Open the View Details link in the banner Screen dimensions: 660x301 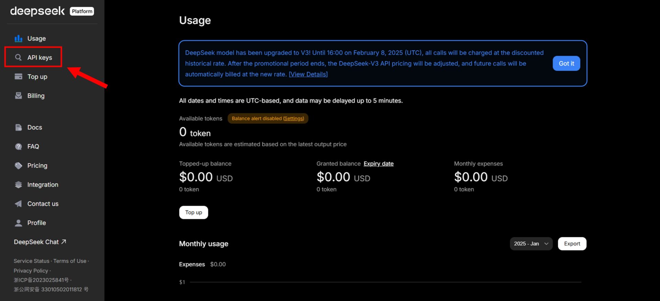point(308,74)
